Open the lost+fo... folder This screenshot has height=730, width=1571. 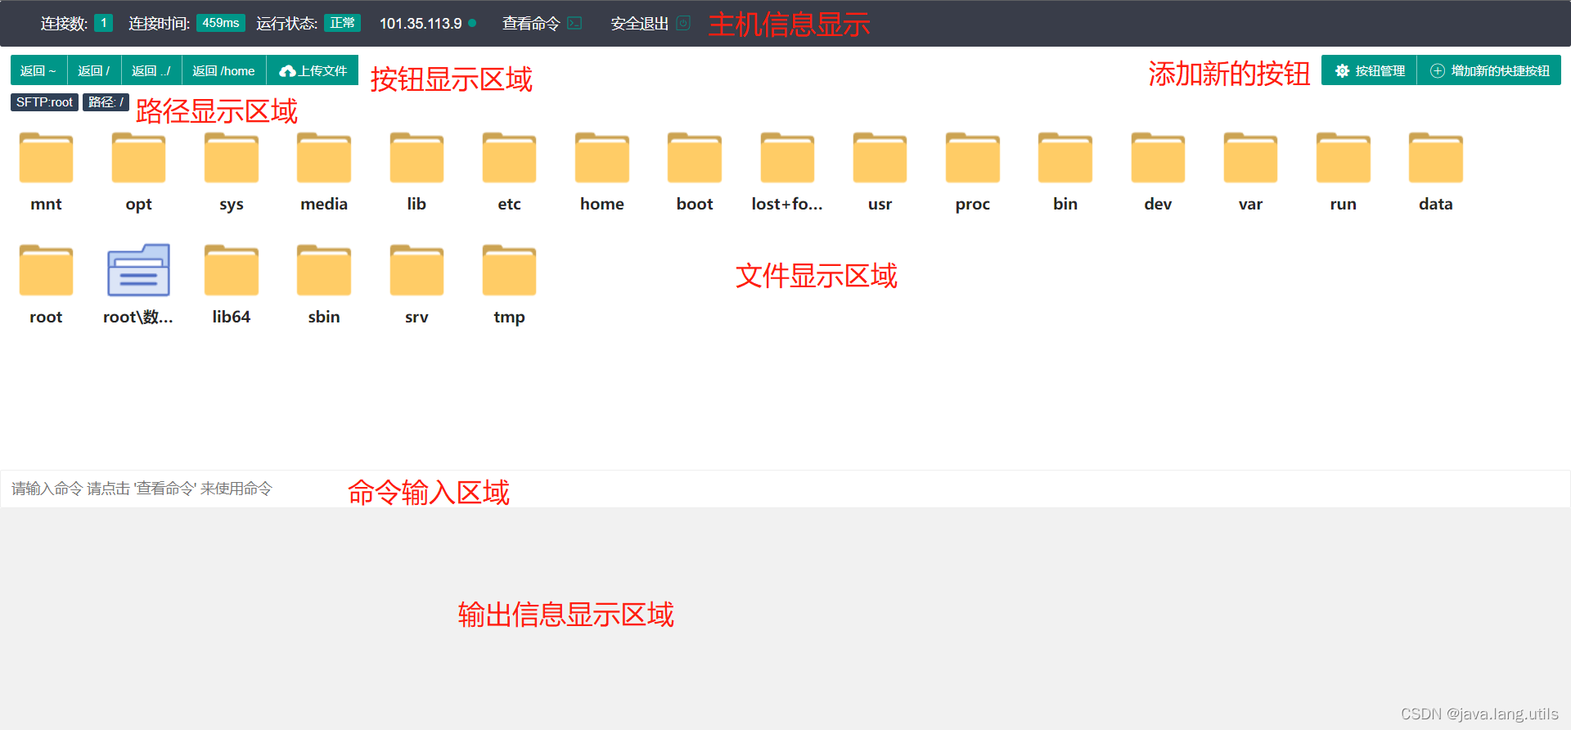coord(787,157)
